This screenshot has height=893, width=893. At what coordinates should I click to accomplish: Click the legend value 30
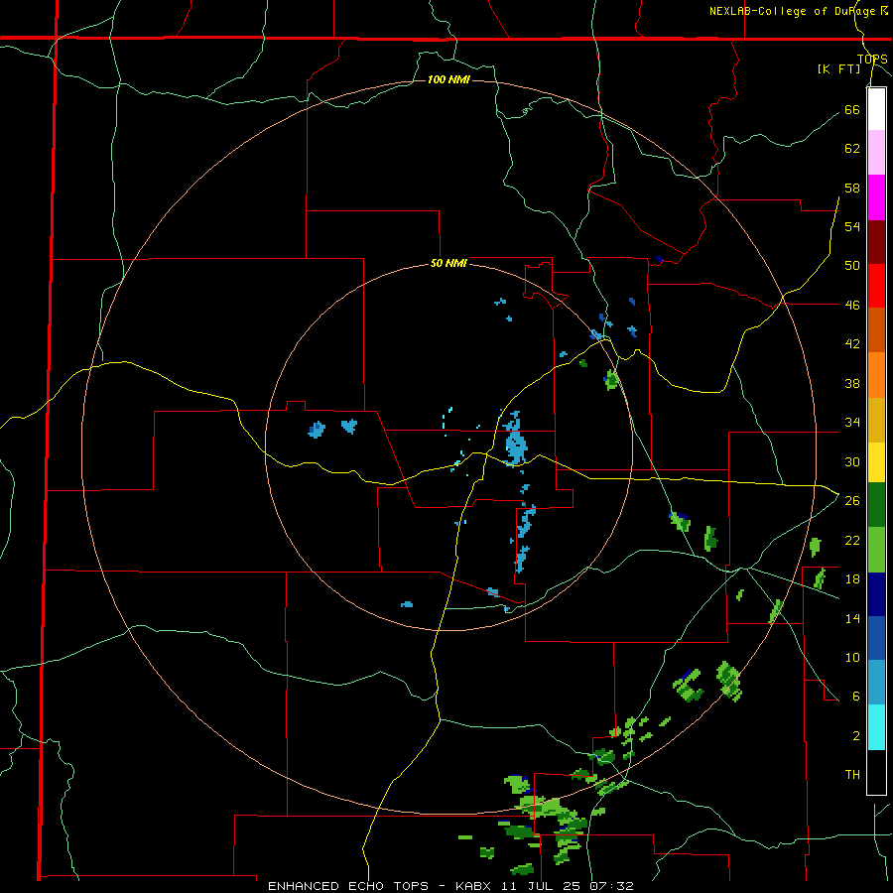pos(852,461)
